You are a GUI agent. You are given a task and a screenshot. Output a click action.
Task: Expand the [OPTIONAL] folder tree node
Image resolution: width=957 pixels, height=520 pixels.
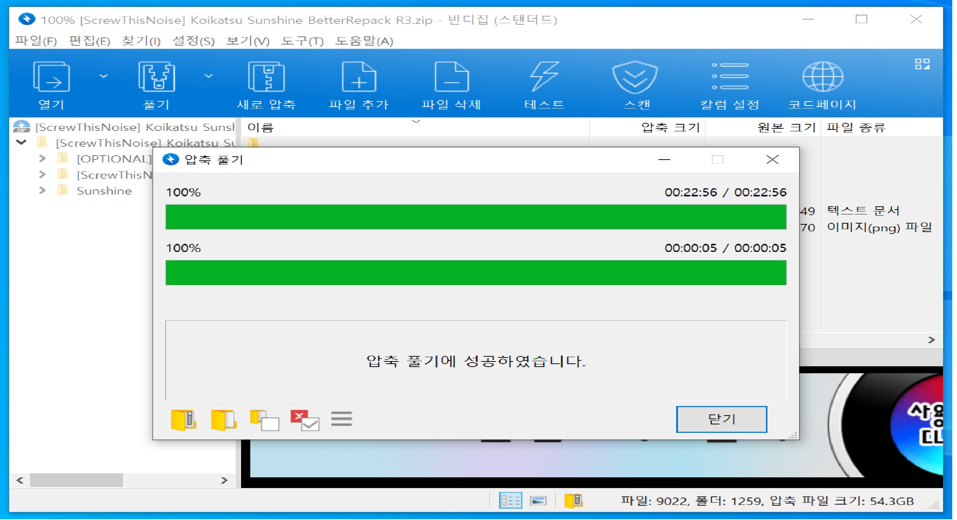42,159
